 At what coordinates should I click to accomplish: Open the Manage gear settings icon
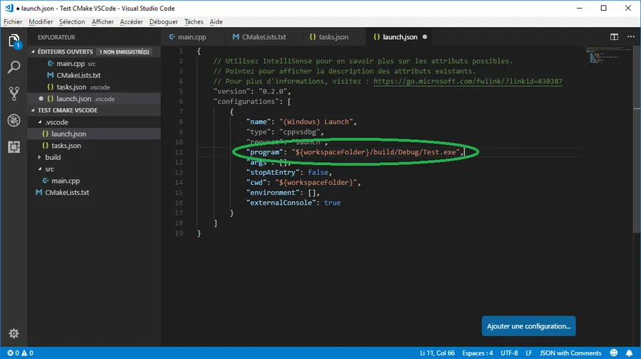point(14,333)
